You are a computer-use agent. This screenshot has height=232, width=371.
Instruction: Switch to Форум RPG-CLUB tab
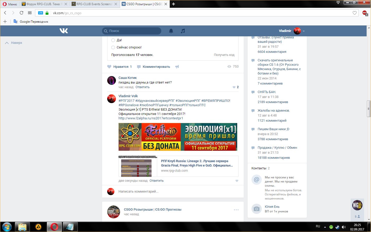coord(44,4)
